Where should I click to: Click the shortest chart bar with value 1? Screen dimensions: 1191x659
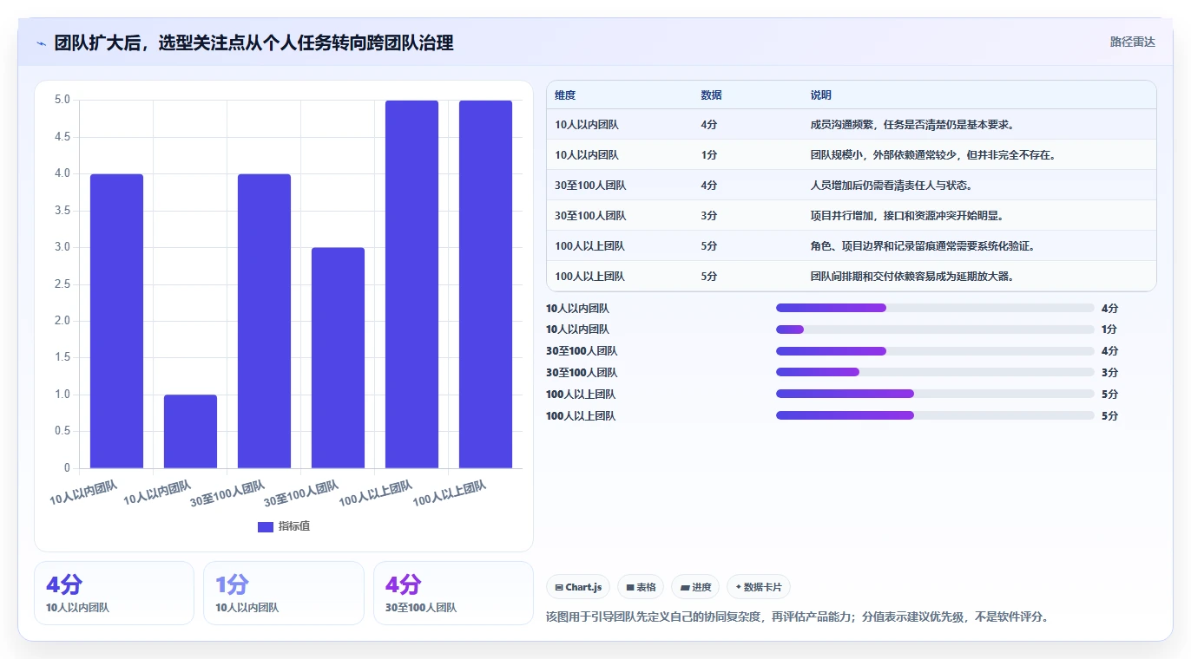(190, 432)
